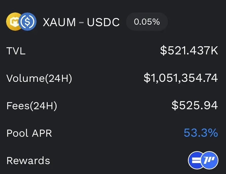This screenshot has height=174, width=226.
Task: Click the dollar sign inside USDC icon
Action: (x=28, y=22)
